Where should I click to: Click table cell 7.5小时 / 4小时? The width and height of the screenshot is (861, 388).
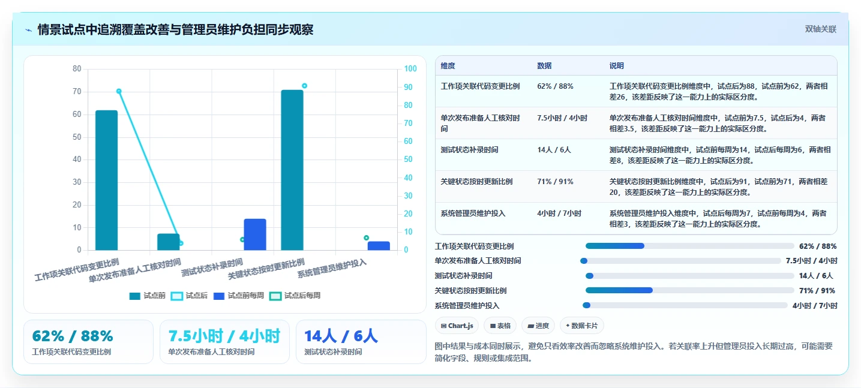point(562,118)
